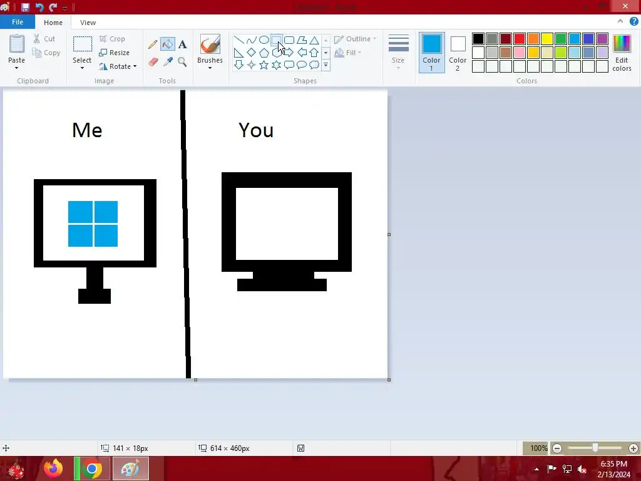Viewport: 641px width, 481px height.
Task: Open the Select dropdown arrow
Action: tap(82, 68)
